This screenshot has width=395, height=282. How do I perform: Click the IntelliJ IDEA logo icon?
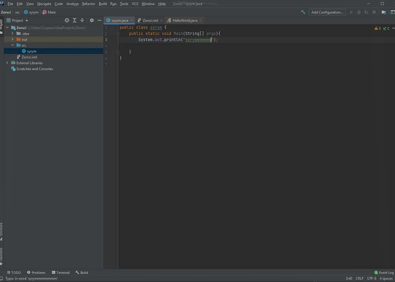(x=2, y=3)
